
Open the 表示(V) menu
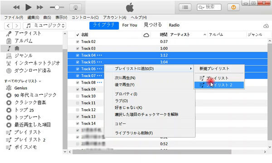[61, 18]
